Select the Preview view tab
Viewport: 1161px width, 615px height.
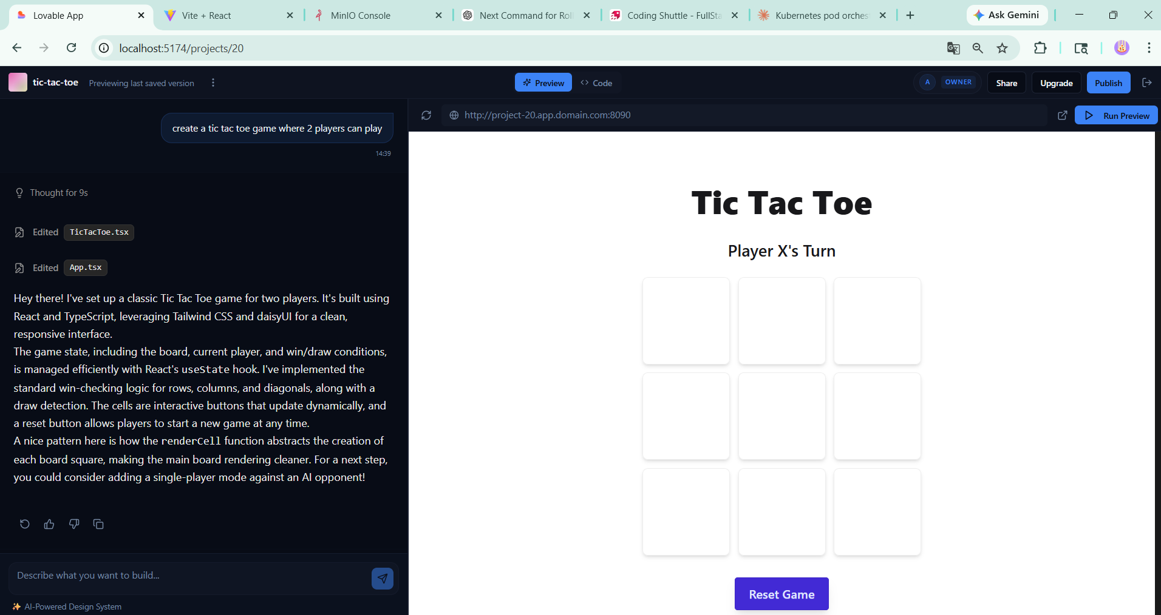(x=543, y=82)
